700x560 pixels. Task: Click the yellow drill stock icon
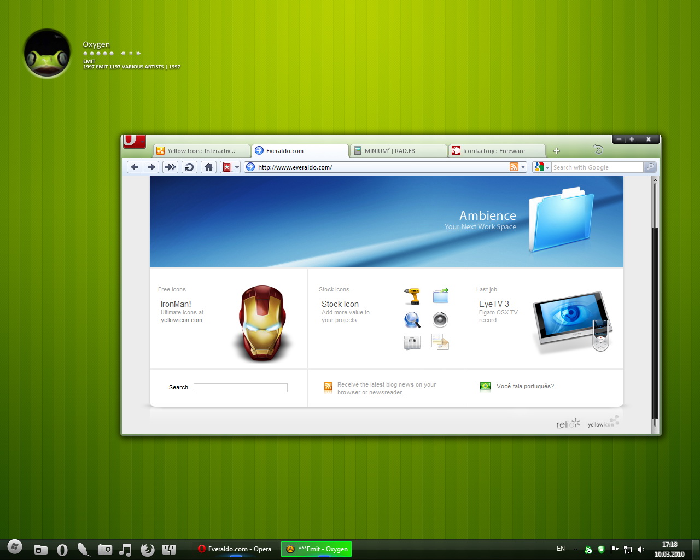pyautogui.click(x=412, y=296)
